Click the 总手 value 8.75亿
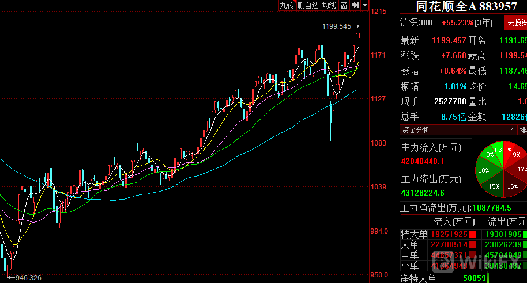This screenshot has height=283, width=527. coord(453,117)
